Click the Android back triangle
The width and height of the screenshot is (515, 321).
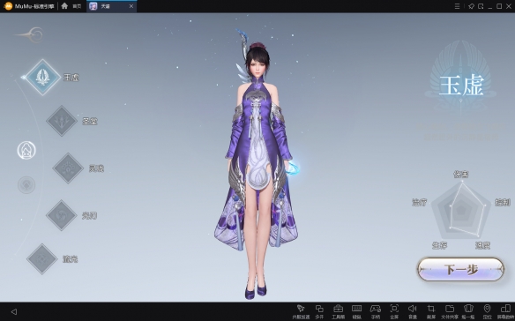14,311
